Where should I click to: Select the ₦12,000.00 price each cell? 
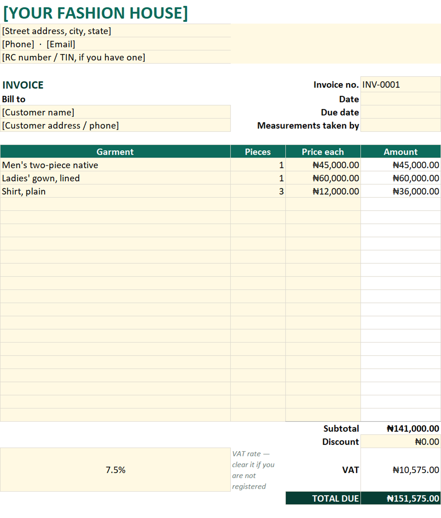tap(323, 191)
